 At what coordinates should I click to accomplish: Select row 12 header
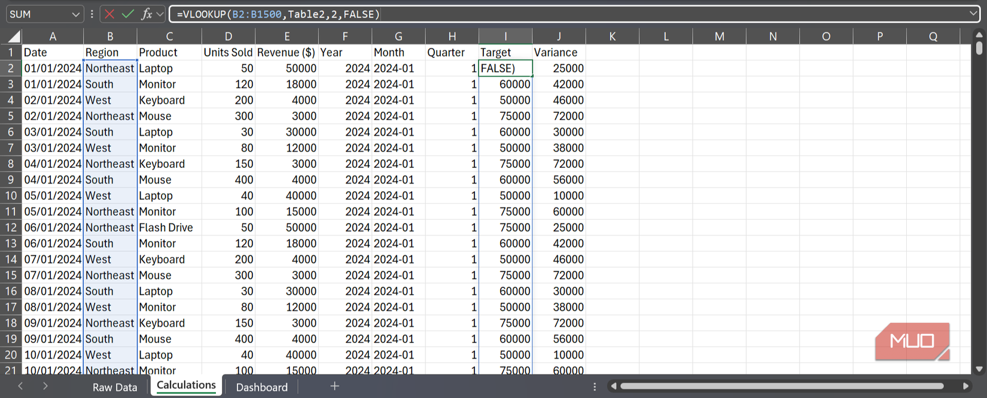click(x=11, y=228)
